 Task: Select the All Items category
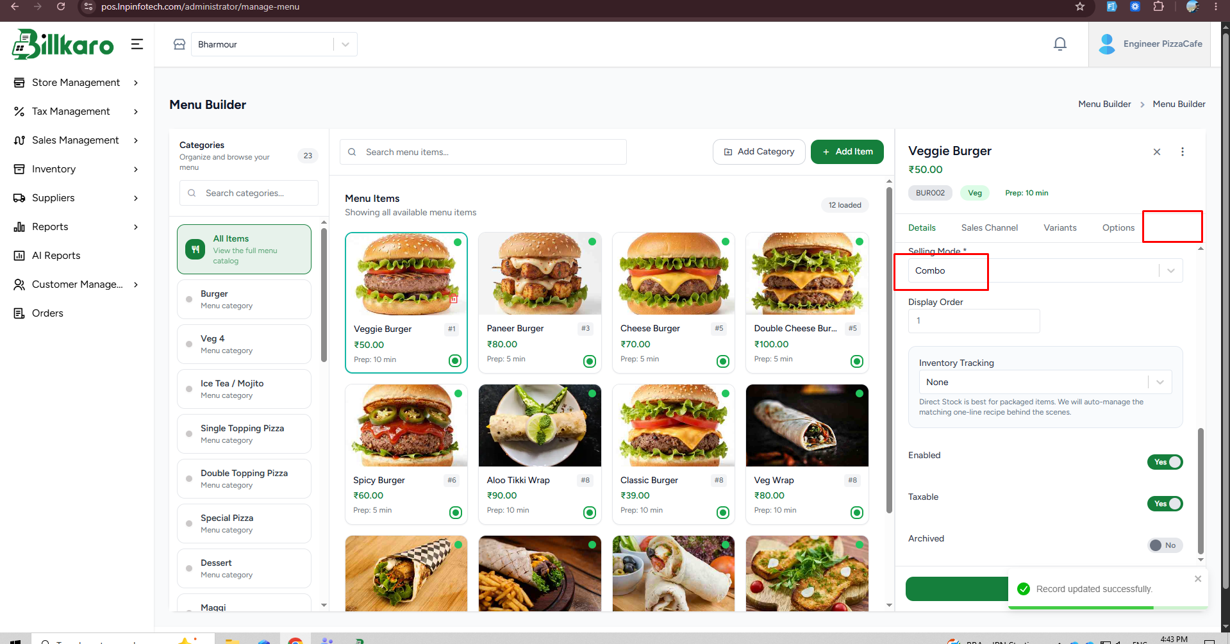pos(244,249)
